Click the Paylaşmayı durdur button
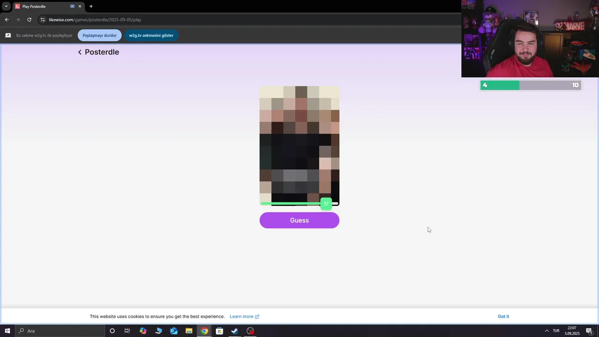 click(x=100, y=35)
